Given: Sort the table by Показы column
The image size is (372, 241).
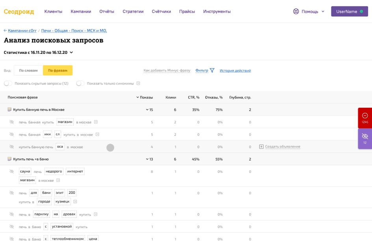Looking at the screenshot, I should 145,97.
